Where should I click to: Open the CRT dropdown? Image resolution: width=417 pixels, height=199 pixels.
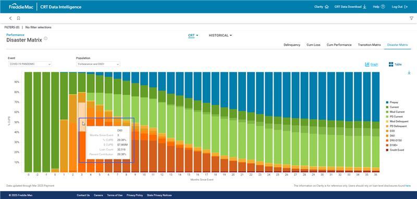(x=193, y=35)
